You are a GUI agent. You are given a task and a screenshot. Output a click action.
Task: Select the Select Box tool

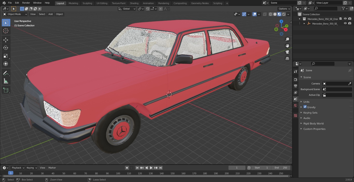click(x=6, y=23)
